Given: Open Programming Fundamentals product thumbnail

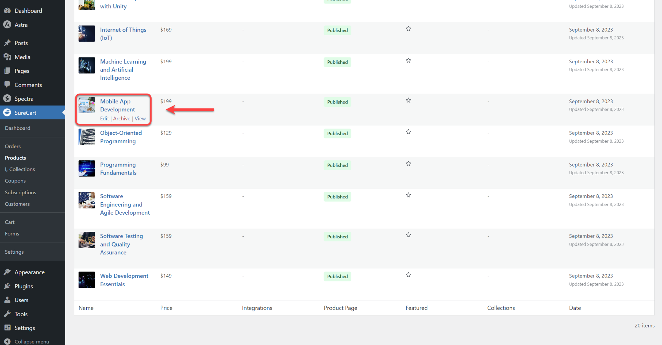Looking at the screenshot, I should tap(87, 168).
